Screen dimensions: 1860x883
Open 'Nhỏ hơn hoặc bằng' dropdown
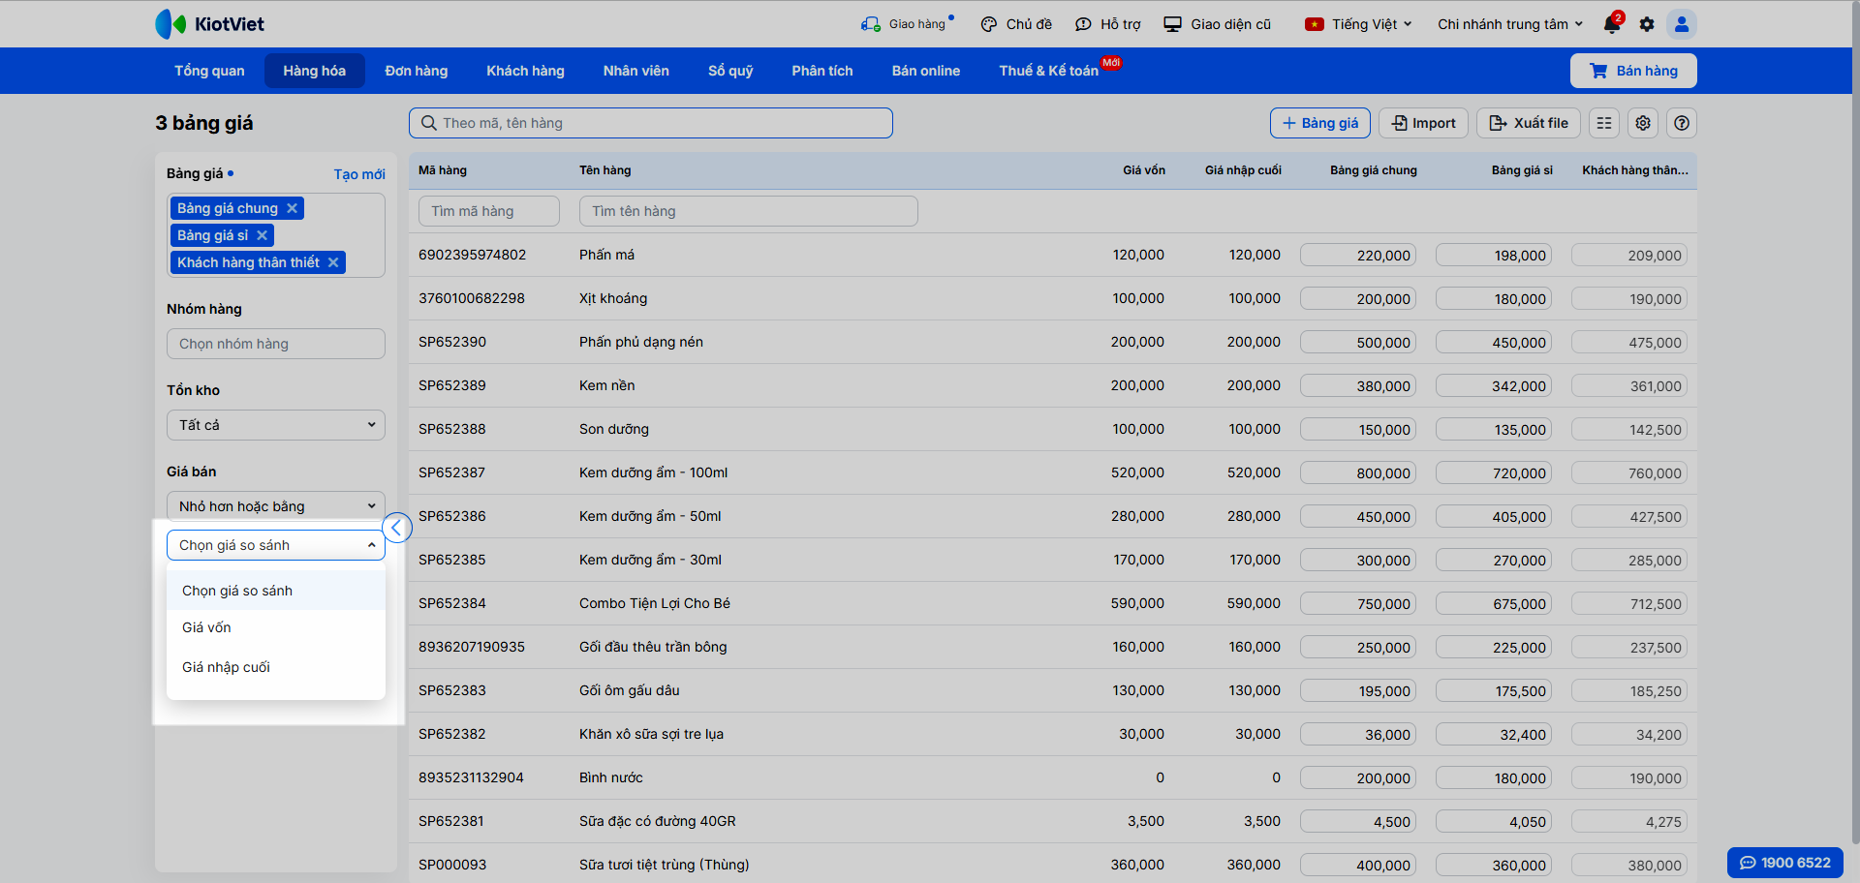(x=276, y=506)
